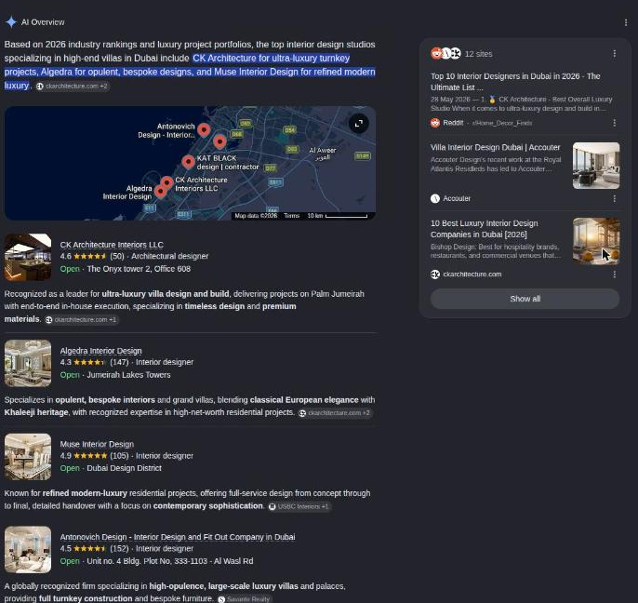Image resolution: width=638 pixels, height=603 pixels.
Task: Click the Jumeirah Lakes Towers location text
Action: pos(128,375)
